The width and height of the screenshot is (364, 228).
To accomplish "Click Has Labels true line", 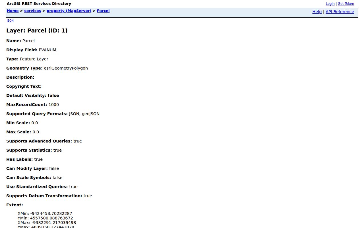I will click(x=24, y=159).
